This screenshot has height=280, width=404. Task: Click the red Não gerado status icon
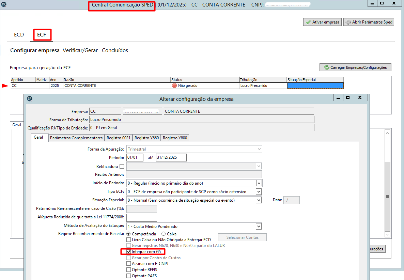pos(174,85)
